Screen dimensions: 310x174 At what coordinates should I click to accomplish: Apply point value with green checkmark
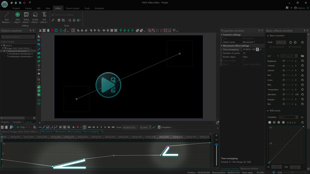(154, 127)
